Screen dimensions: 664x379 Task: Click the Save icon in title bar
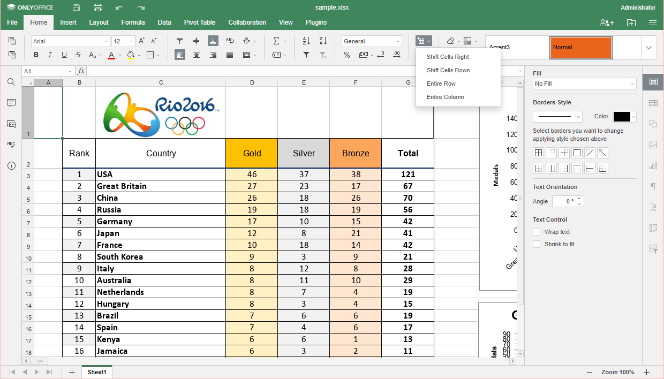pyautogui.click(x=77, y=7)
